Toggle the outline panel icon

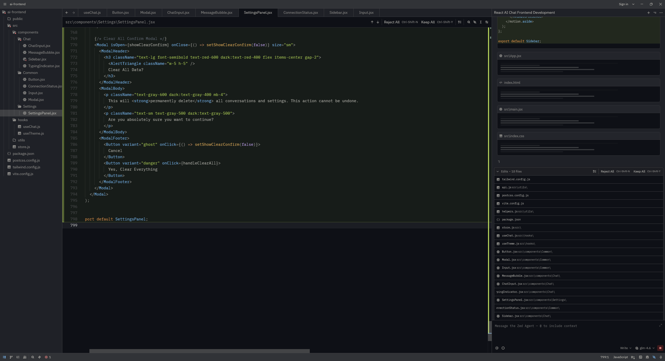(x=18, y=357)
